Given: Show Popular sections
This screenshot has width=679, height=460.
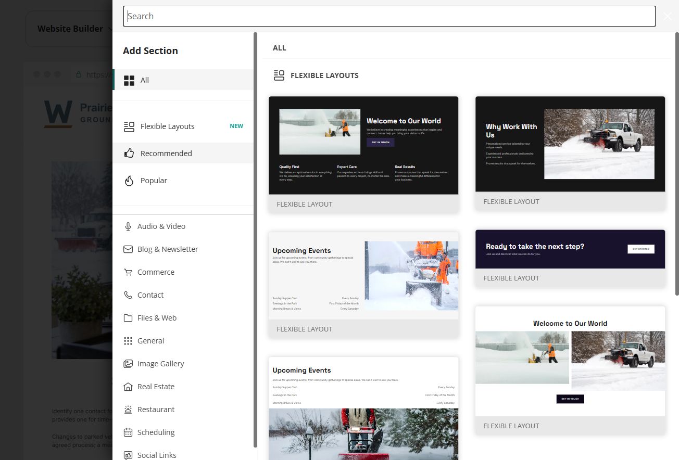Looking at the screenshot, I should [183, 181].
